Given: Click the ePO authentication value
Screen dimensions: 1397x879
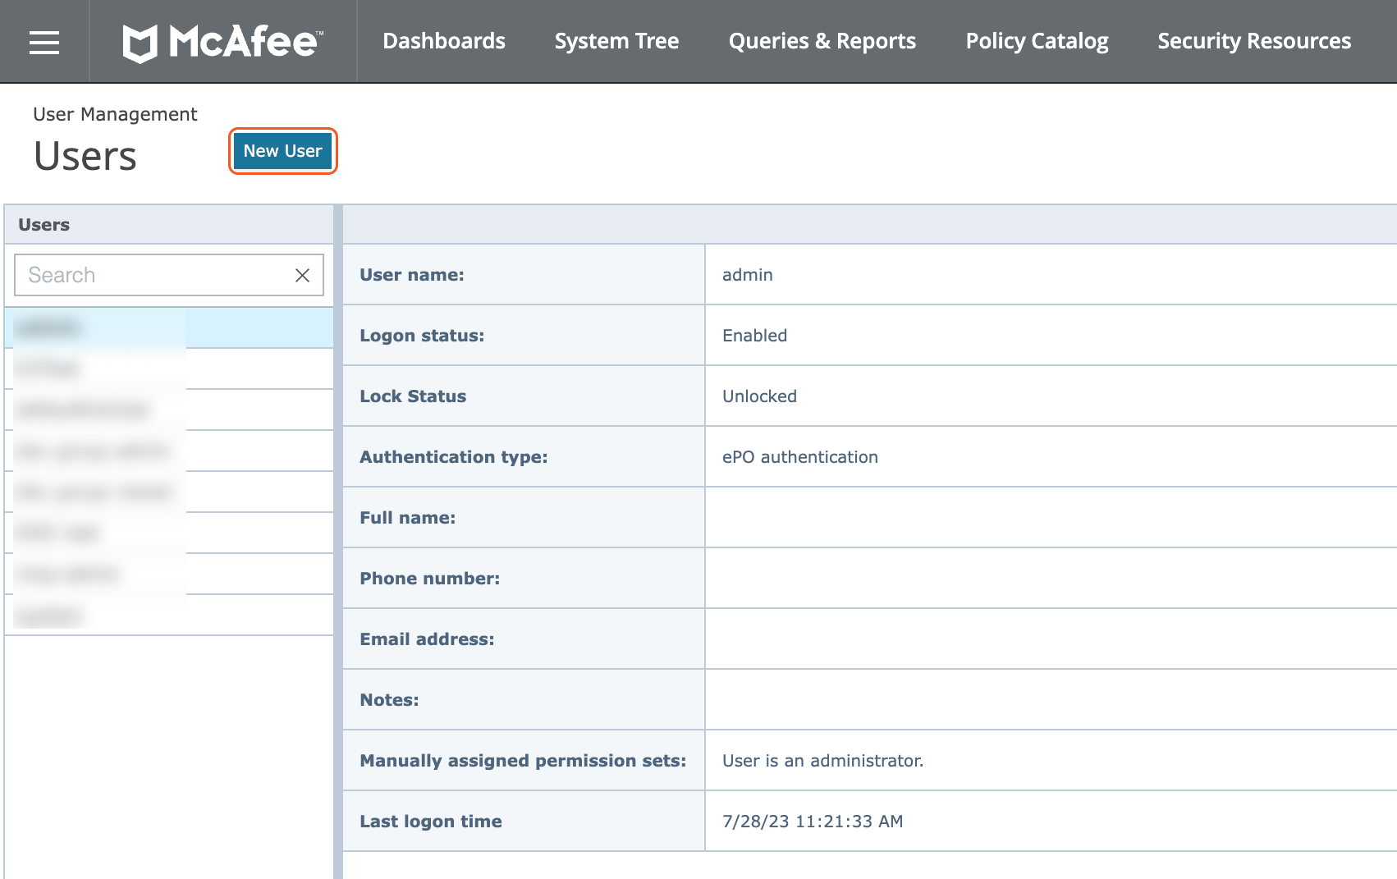Looking at the screenshot, I should [x=799, y=457].
